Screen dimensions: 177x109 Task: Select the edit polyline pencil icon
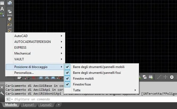click(x=10, y=25)
